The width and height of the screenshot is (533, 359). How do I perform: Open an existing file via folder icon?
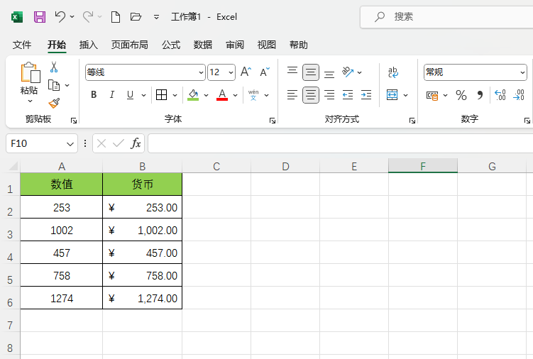[136, 16]
